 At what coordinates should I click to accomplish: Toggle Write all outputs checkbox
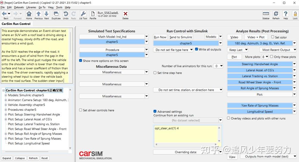pyautogui.click(x=197, y=49)
